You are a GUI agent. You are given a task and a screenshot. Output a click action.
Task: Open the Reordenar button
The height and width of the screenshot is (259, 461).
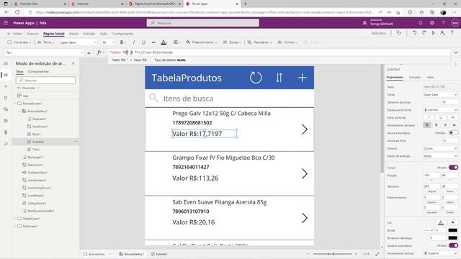[259, 42]
